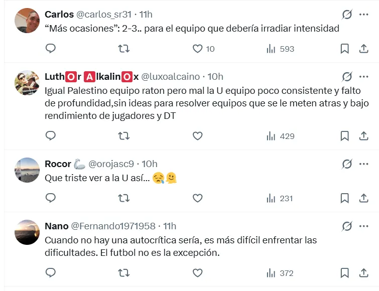Screen dimensions: 379x291
Task: Open Nano's profile name link
Action: coord(57,226)
